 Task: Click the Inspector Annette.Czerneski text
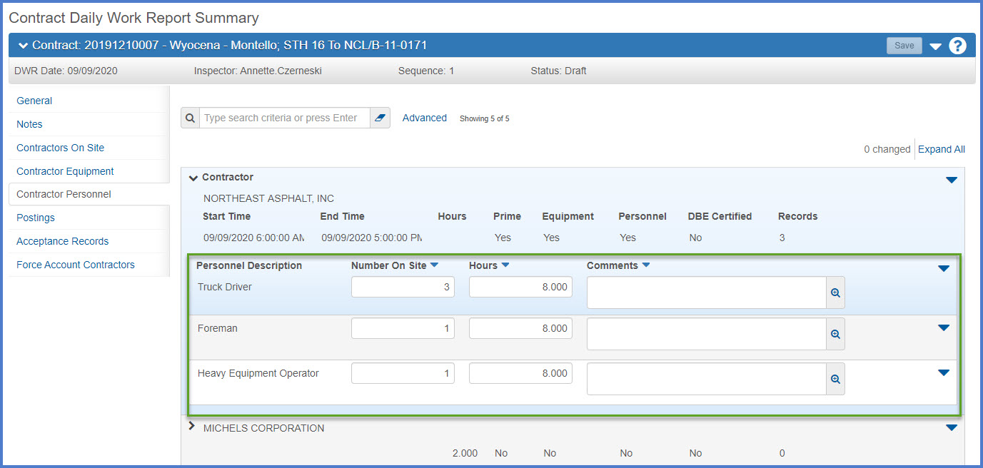(258, 71)
